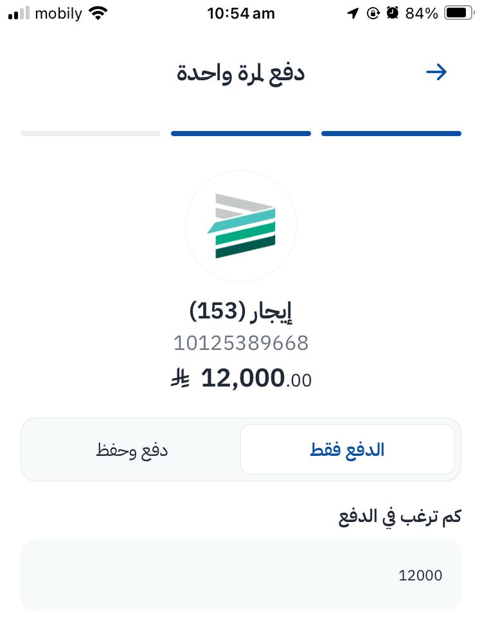The image size is (482, 635).
Task: Tap the Wi-Fi status icon
Action: [98, 13]
